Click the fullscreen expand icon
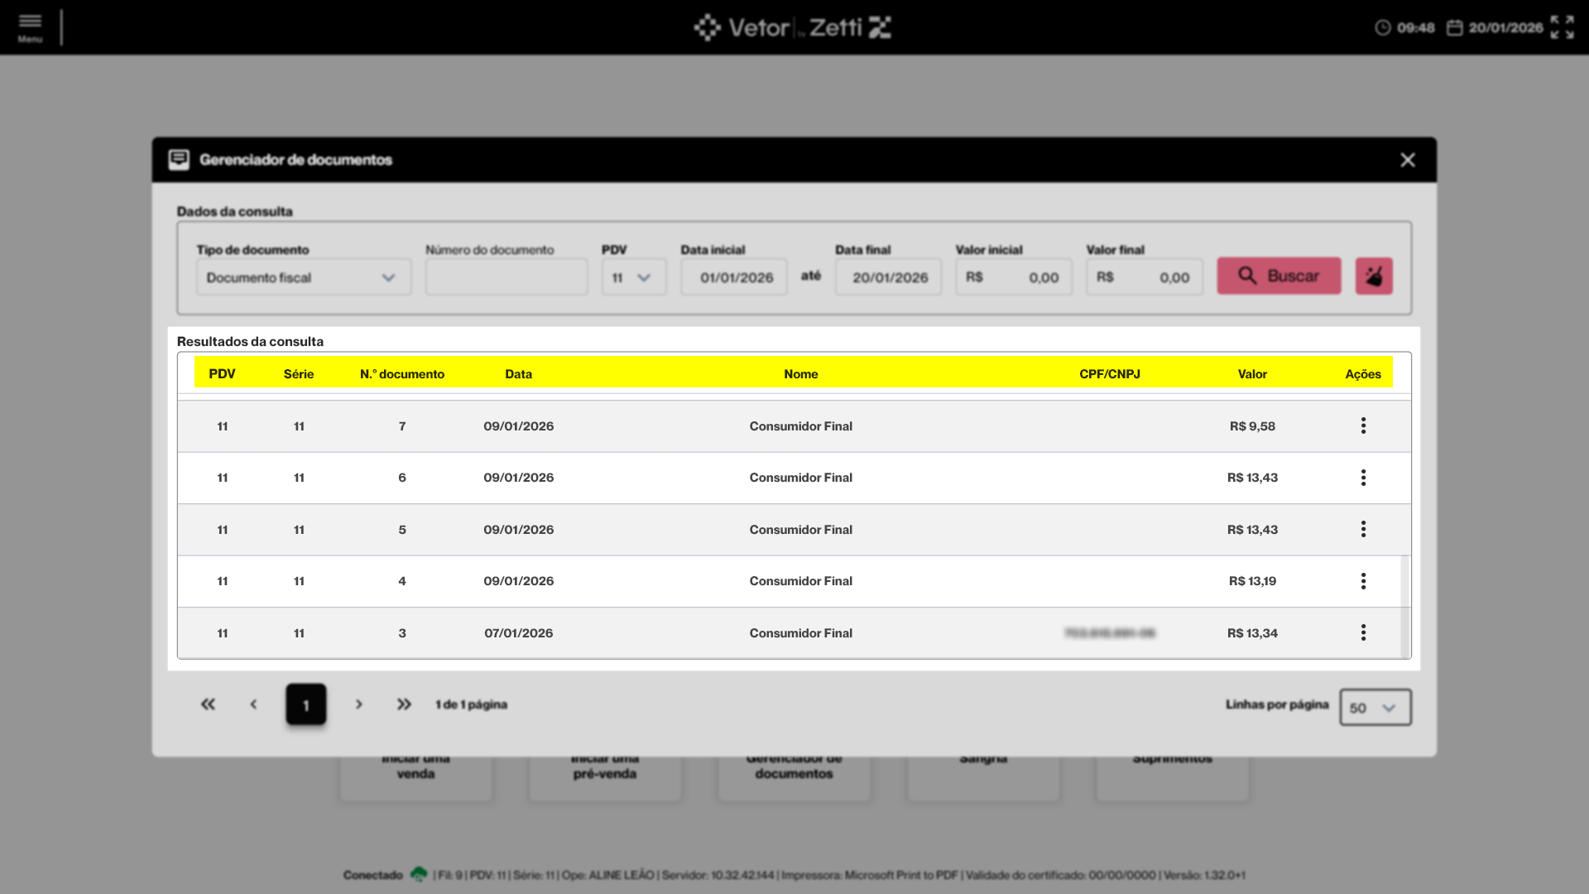This screenshot has width=1589, height=894. [x=1562, y=26]
